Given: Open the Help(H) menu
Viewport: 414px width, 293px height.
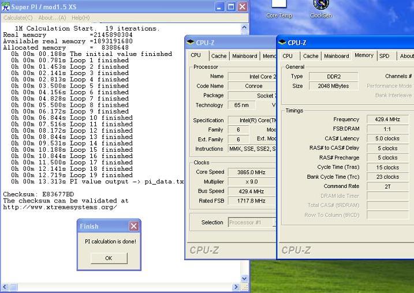Looking at the screenshot, I should click(x=80, y=18).
